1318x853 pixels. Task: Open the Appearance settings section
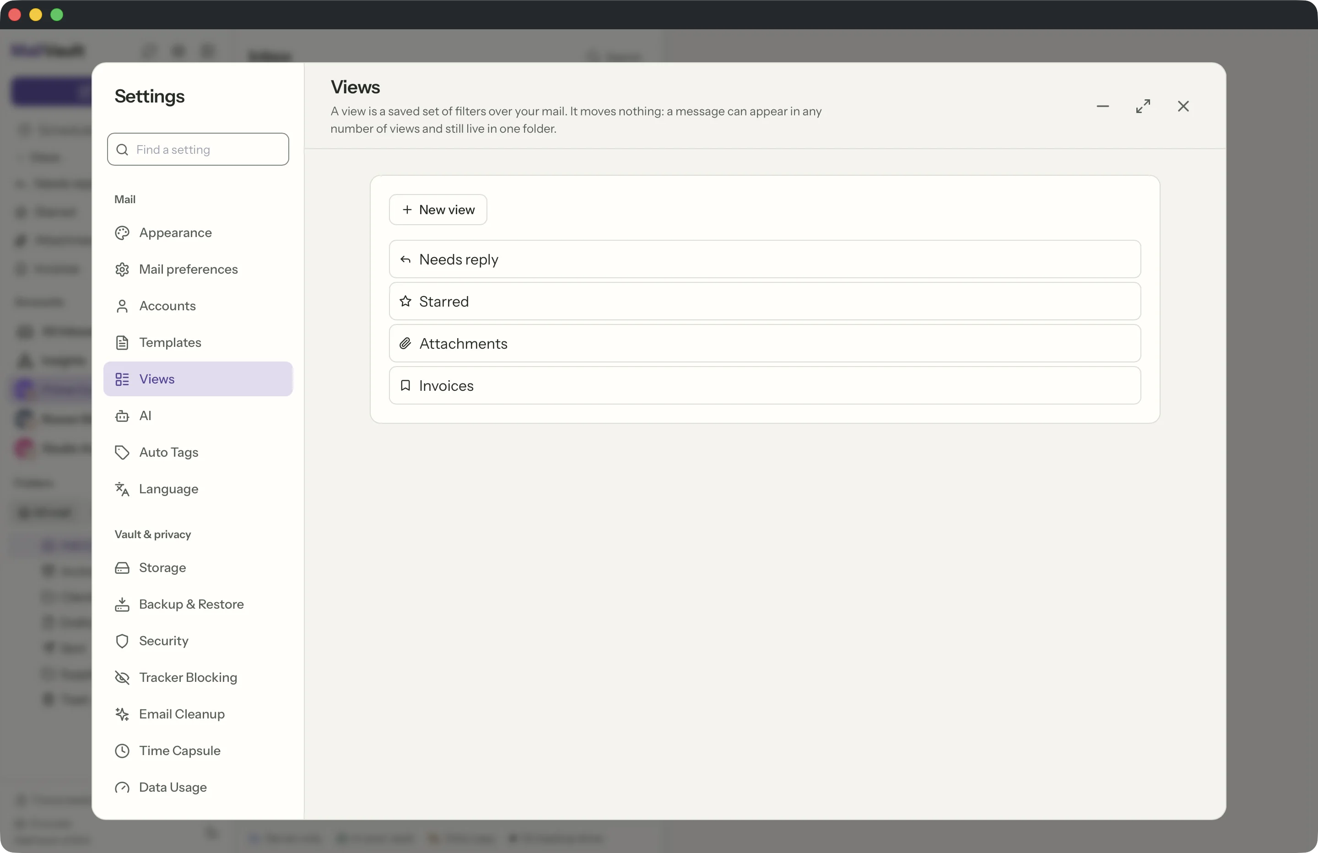[198, 232]
